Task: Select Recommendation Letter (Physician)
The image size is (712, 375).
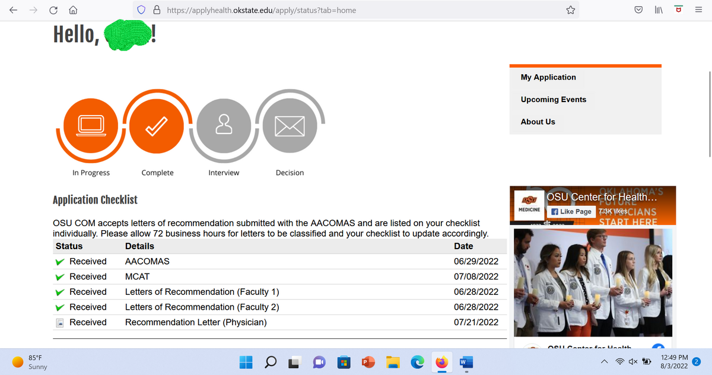Action: tap(196, 323)
